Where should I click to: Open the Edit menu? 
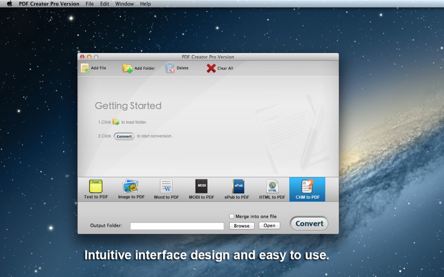tap(104, 4)
